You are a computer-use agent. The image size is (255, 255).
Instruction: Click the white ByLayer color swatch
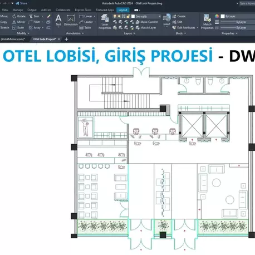pos(223,16)
